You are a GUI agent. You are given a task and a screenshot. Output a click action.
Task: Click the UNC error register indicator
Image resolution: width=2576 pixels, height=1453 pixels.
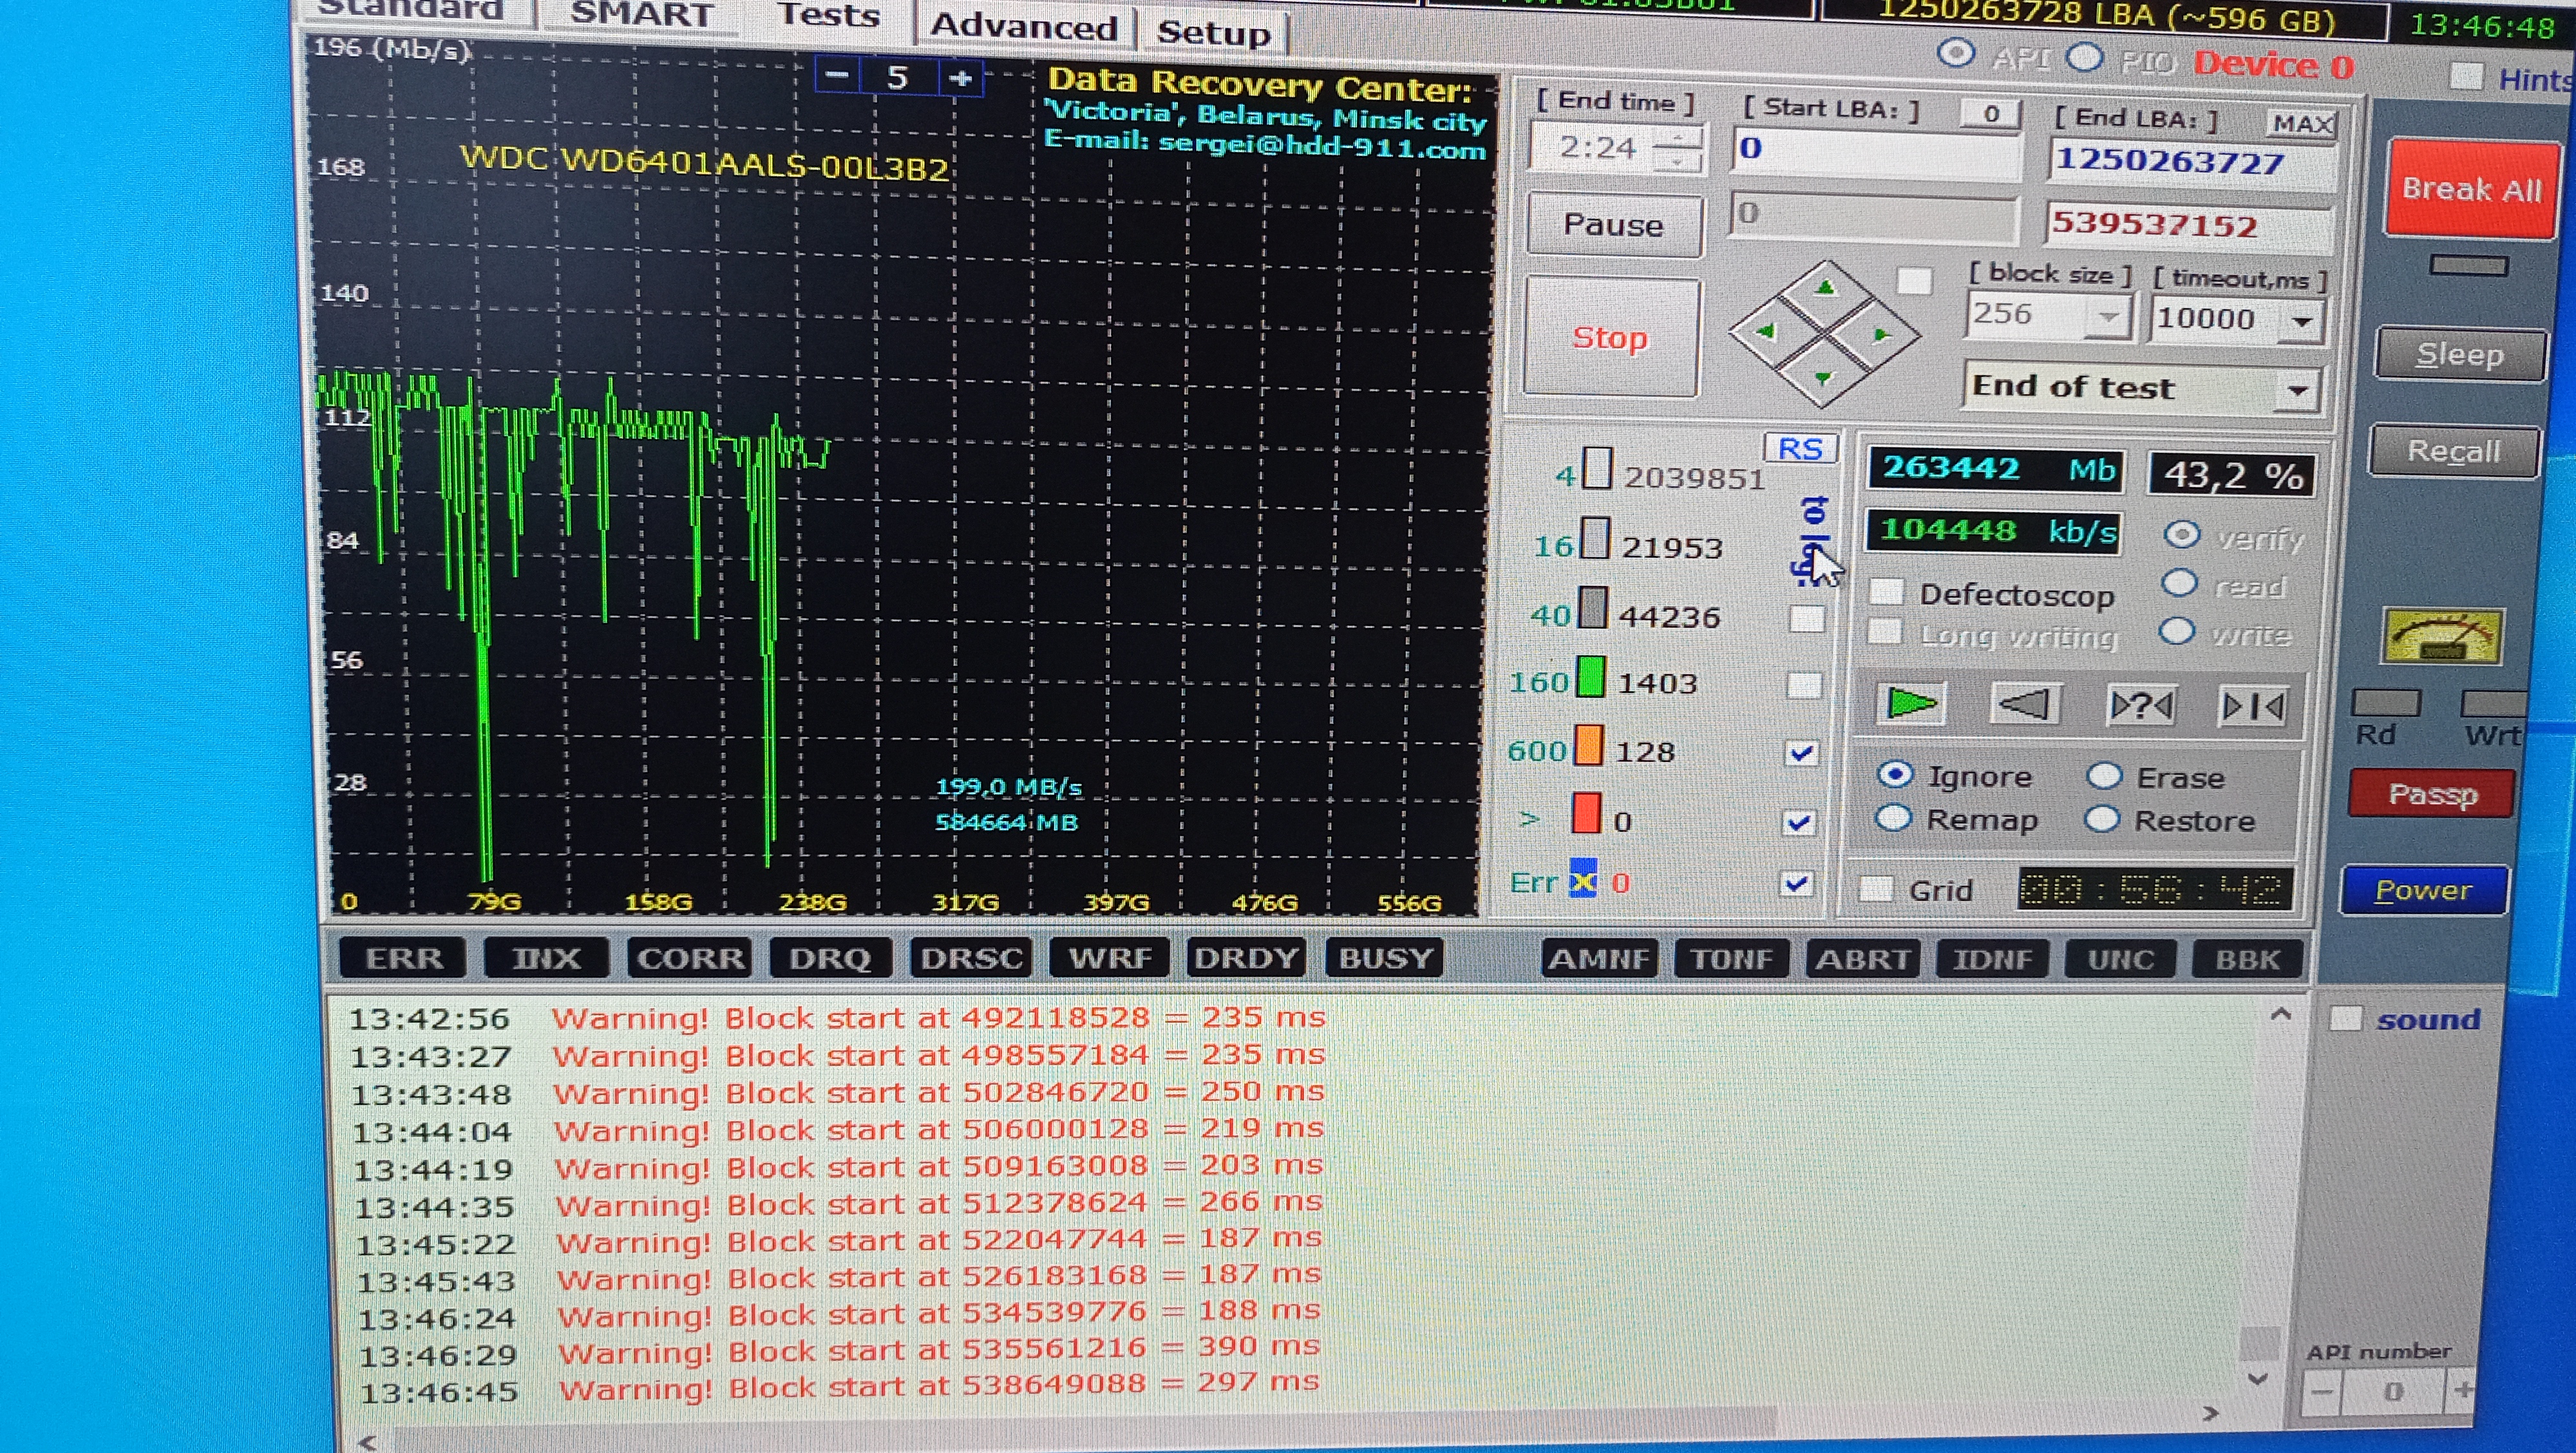[2120, 960]
